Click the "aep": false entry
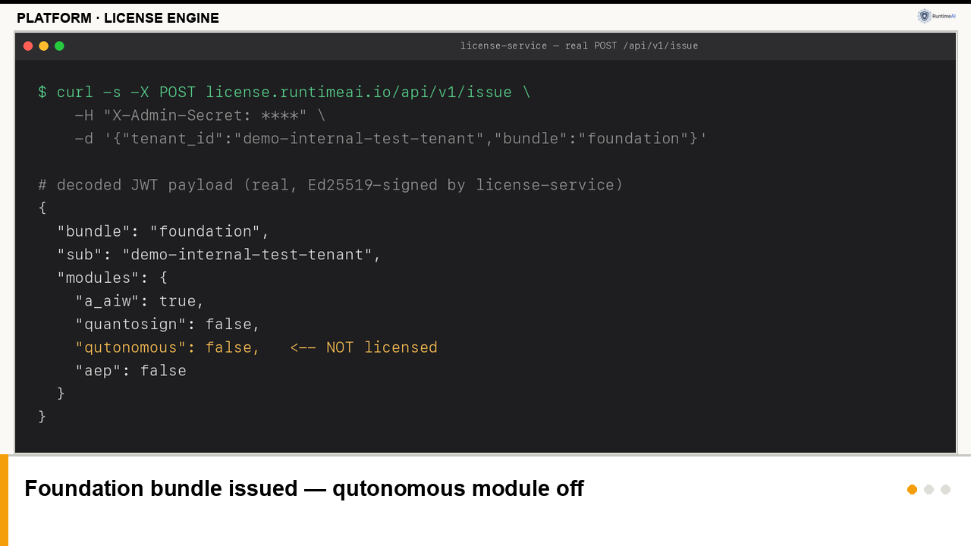This screenshot has width=971, height=546. pos(130,371)
